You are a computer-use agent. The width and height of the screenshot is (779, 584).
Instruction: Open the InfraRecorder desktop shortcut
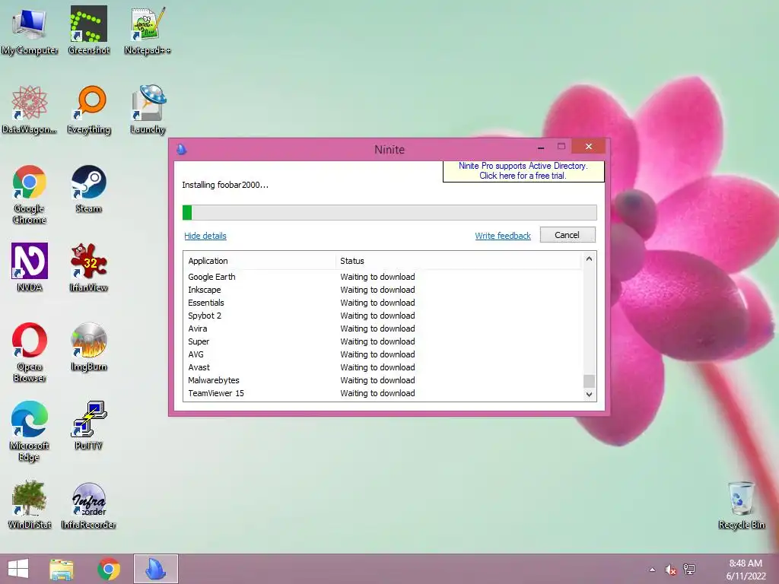pos(88,505)
